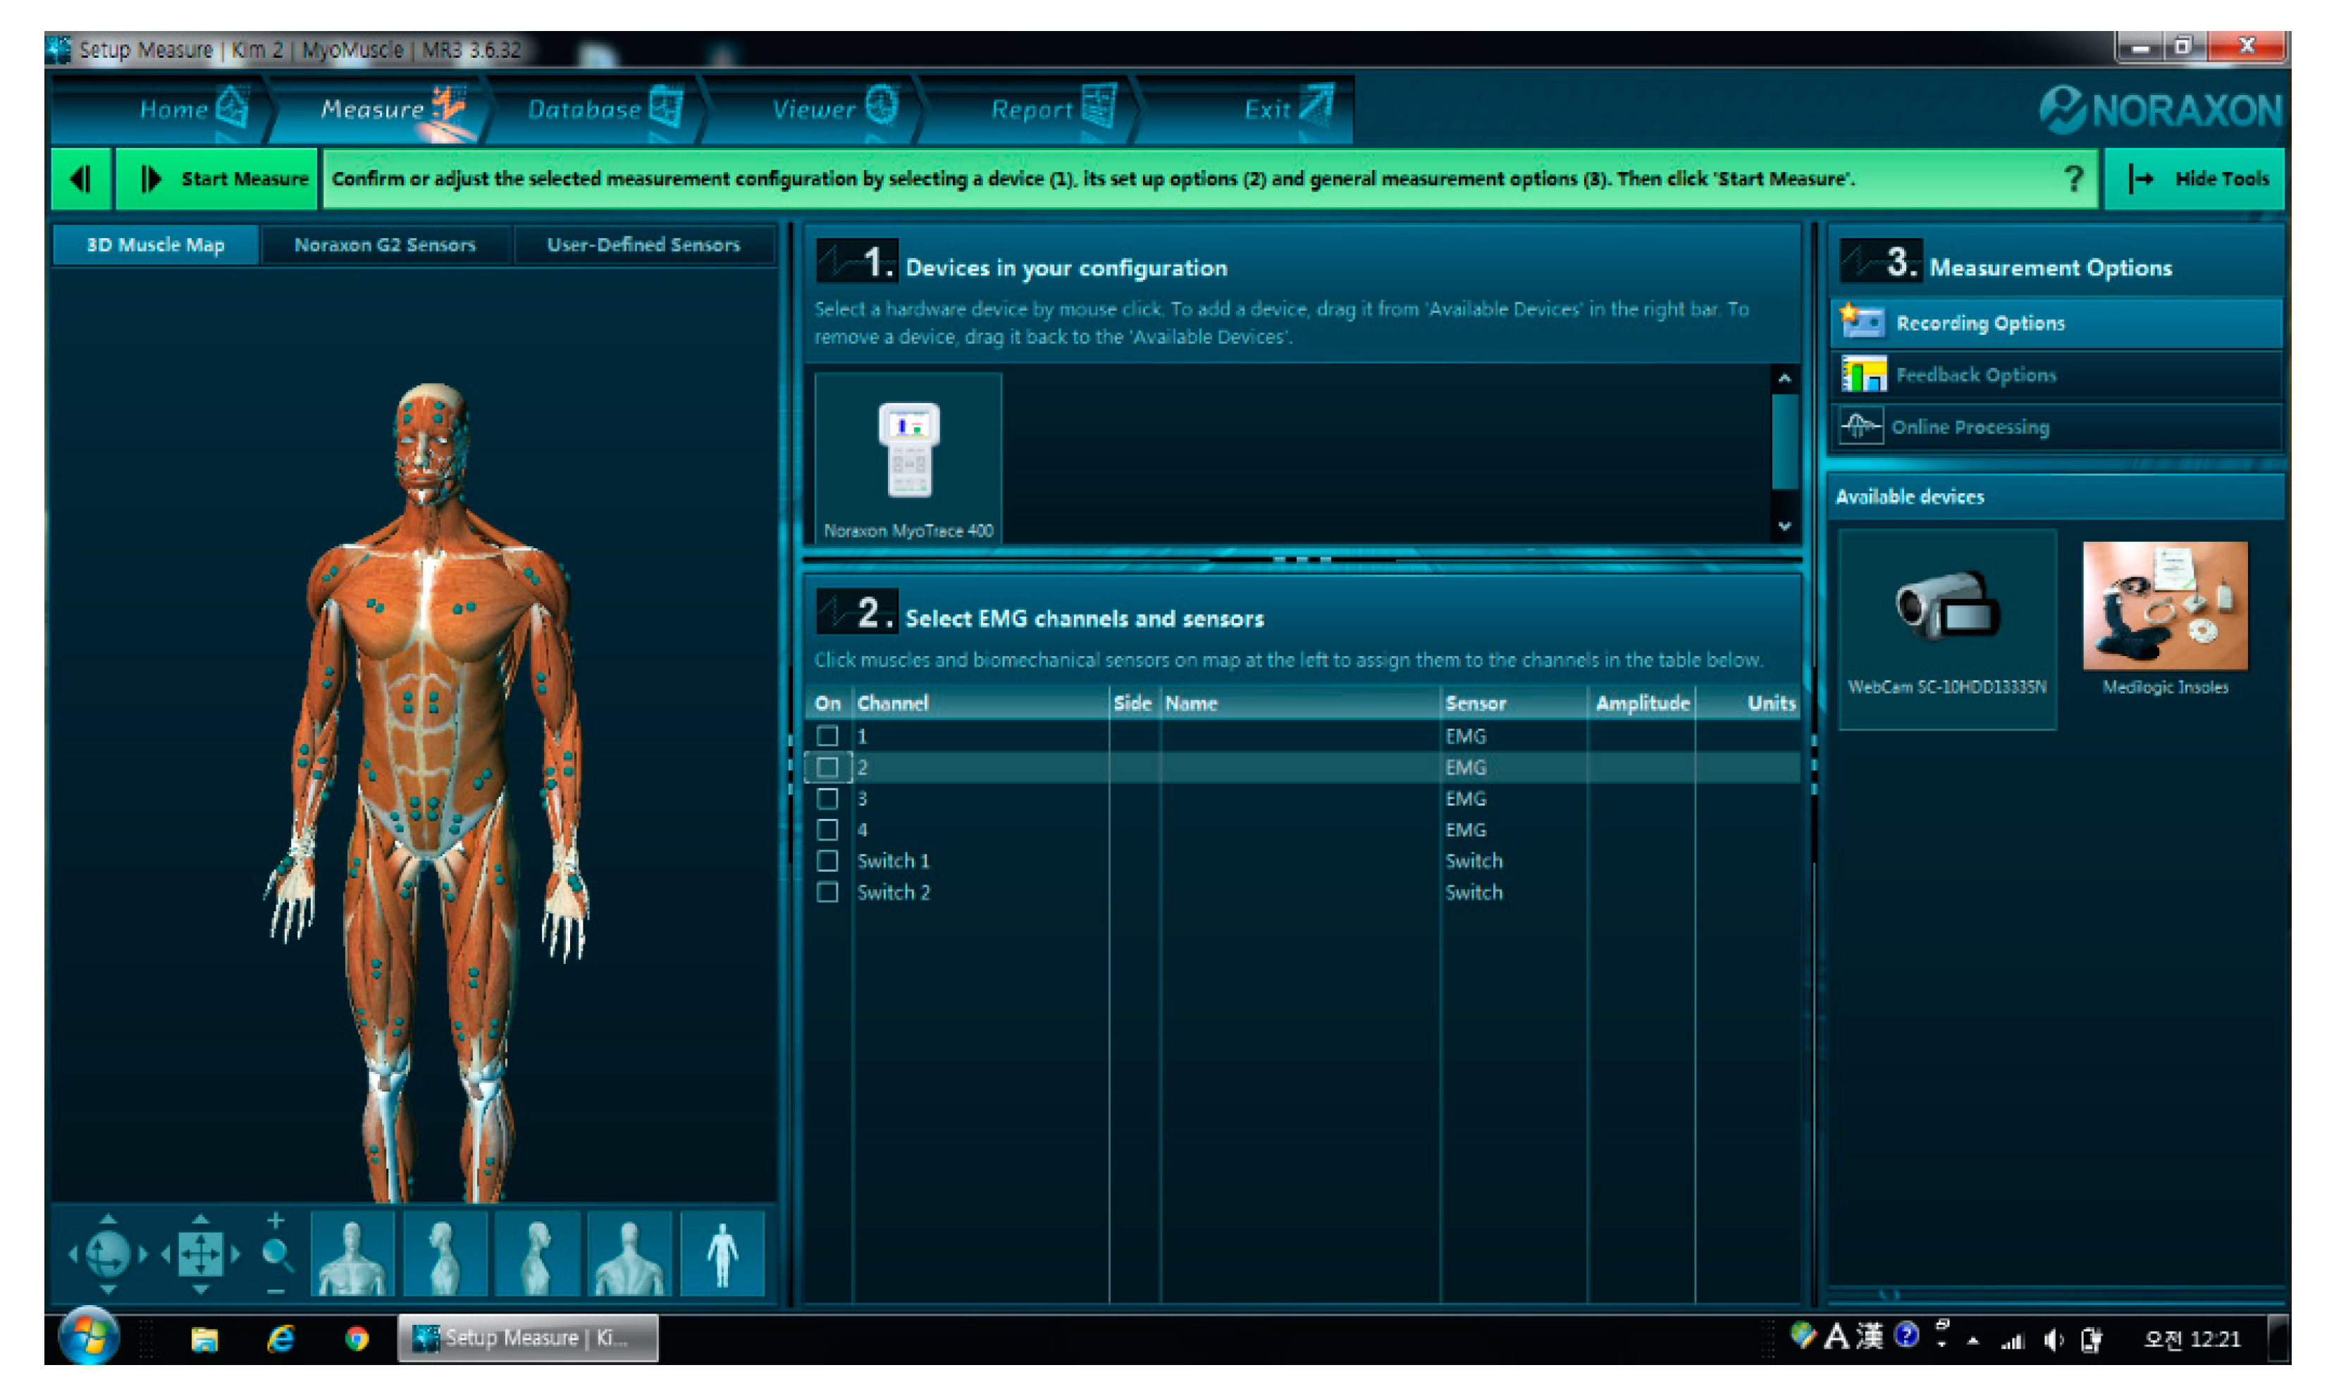This screenshot has height=1389, width=2334.
Task: Click the devices list scrollbar thumb
Action: point(1784,440)
